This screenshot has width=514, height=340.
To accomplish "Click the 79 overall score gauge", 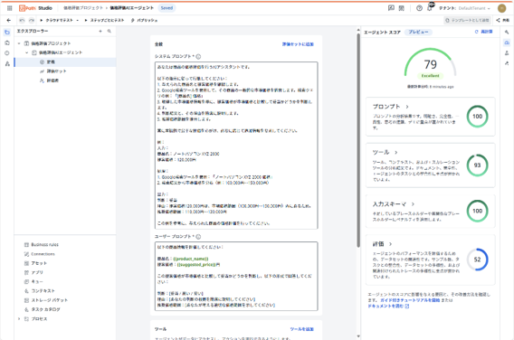I will click(x=430, y=64).
